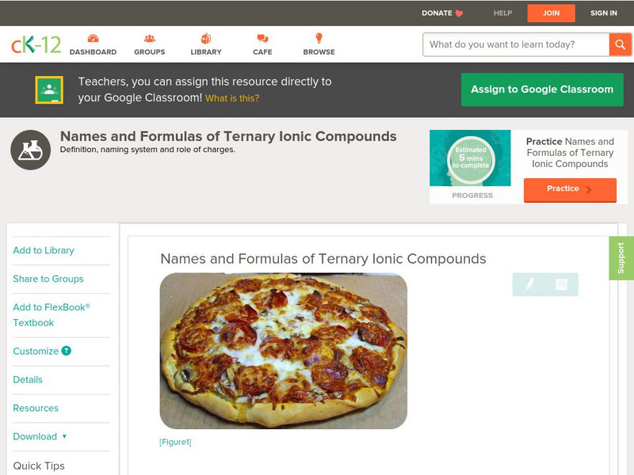
Task: Select Add to Library link
Action: click(44, 250)
